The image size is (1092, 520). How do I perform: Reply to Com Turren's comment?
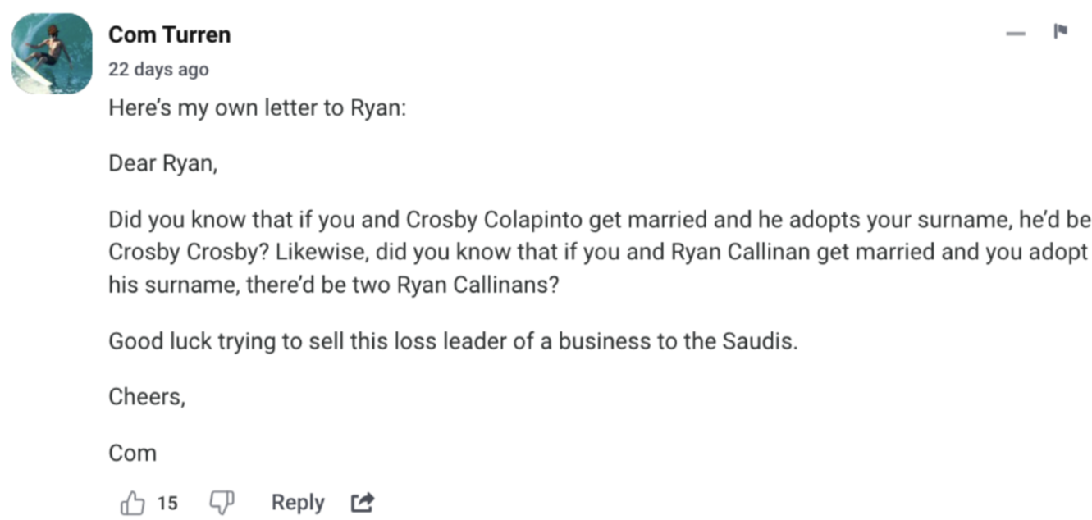pos(297,502)
